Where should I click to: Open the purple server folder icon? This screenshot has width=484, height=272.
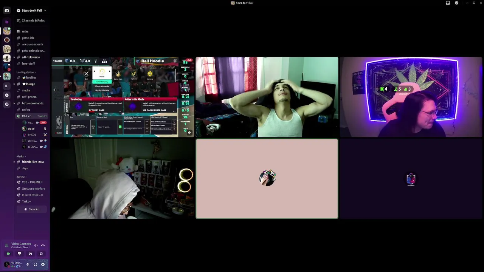click(x=7, y=22)
